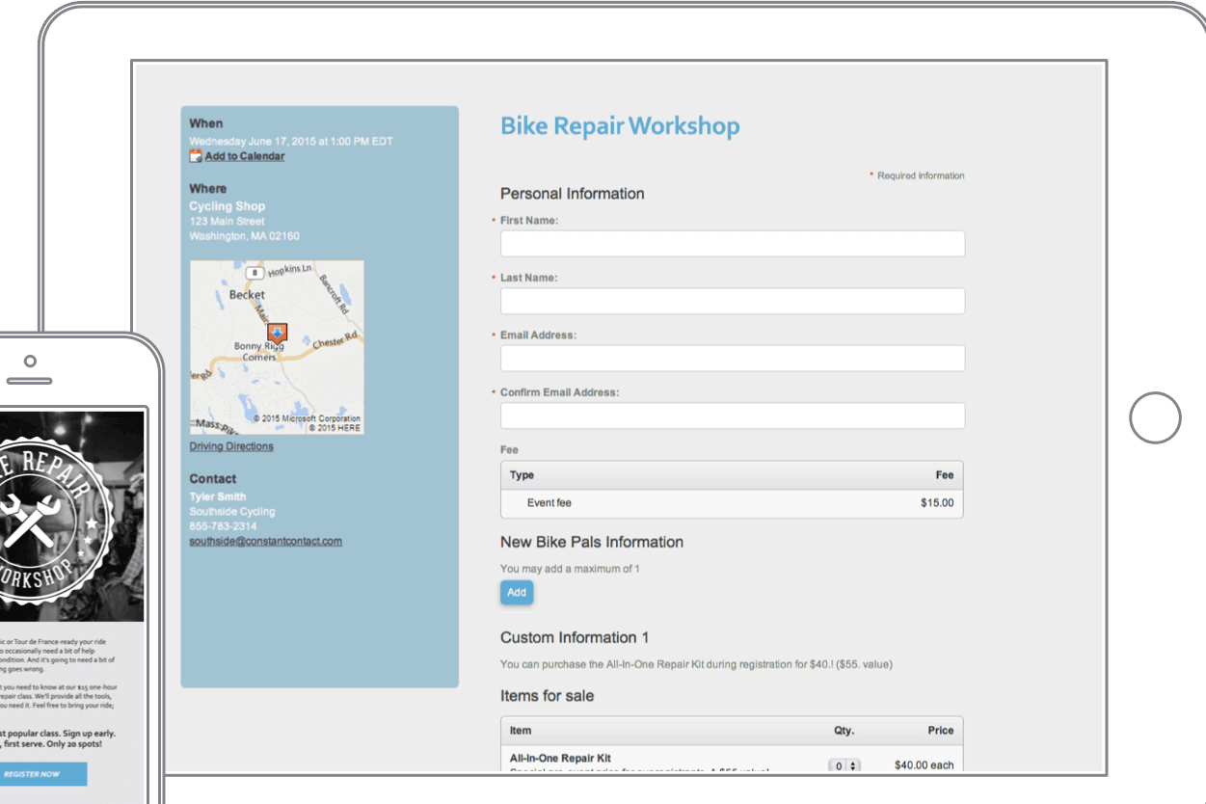Click the All-In-One Repair Kit item name
1206x804 pixels.
(x=560, y=758)
